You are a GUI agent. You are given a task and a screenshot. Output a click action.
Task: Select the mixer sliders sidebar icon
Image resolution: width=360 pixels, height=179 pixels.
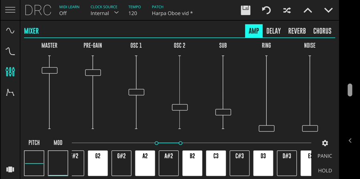(10, 72)
